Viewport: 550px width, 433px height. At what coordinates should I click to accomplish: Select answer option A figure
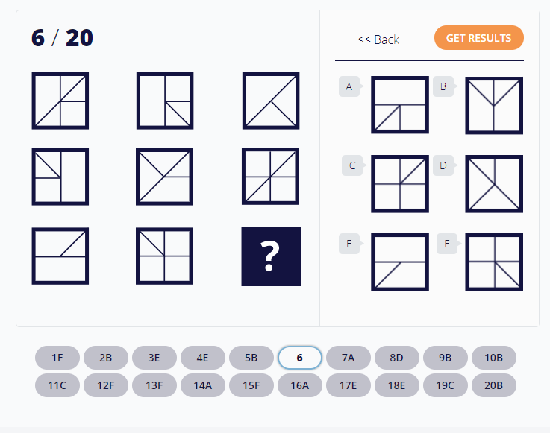pyautogui.click(x=400, y=105)
